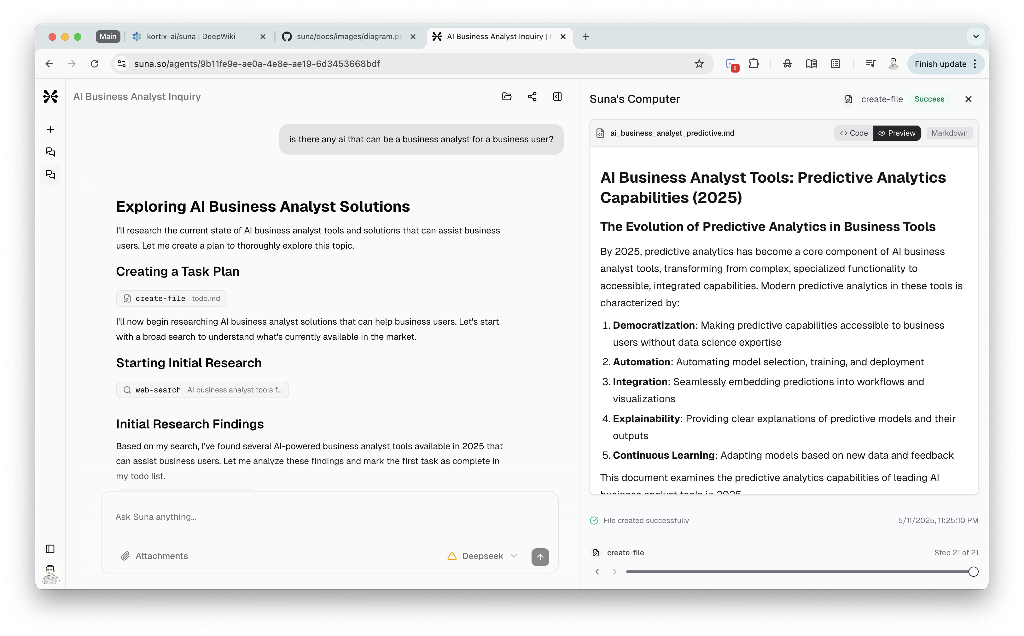
Task: Open the create-file todo.md tool call
Action: coord(172,298)
